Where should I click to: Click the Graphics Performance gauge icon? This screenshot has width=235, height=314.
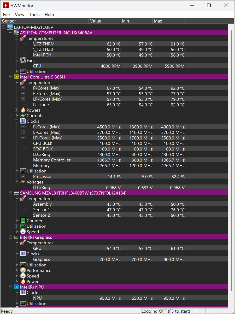23,270
